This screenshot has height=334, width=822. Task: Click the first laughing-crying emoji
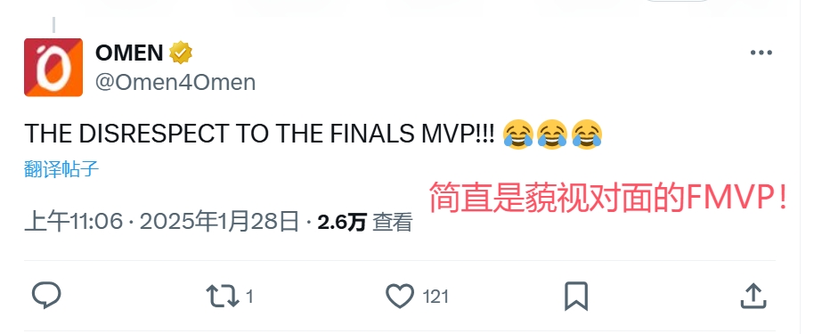[x=518, y=134]
